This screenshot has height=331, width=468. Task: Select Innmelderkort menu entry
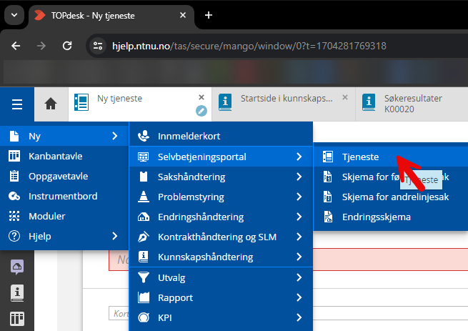[221, 136]
